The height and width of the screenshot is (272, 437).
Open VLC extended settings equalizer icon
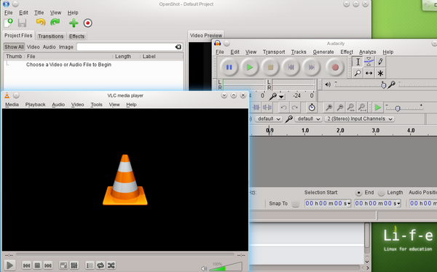pyautogui.click(x=74, y=265)
